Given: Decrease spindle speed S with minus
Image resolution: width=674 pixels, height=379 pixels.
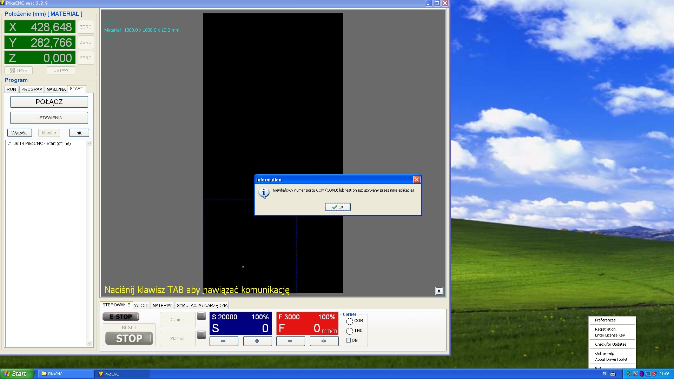Looking at the screenshot, I should tap(224, 341).
